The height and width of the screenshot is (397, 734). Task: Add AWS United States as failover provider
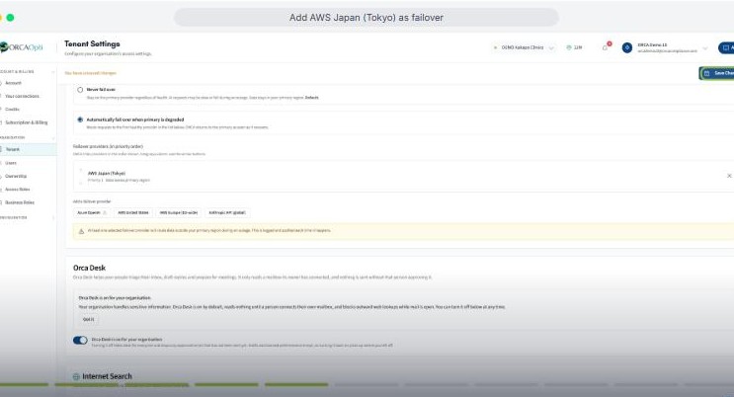pyautogui.click(x=133, y=212)
